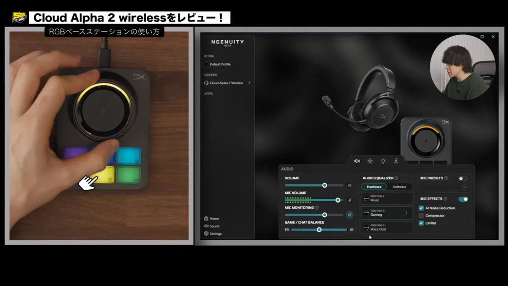Check the Compressor box

(421, 216)
